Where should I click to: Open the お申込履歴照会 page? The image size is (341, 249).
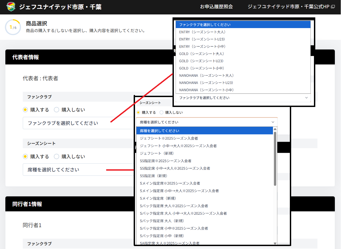(216, 7)
